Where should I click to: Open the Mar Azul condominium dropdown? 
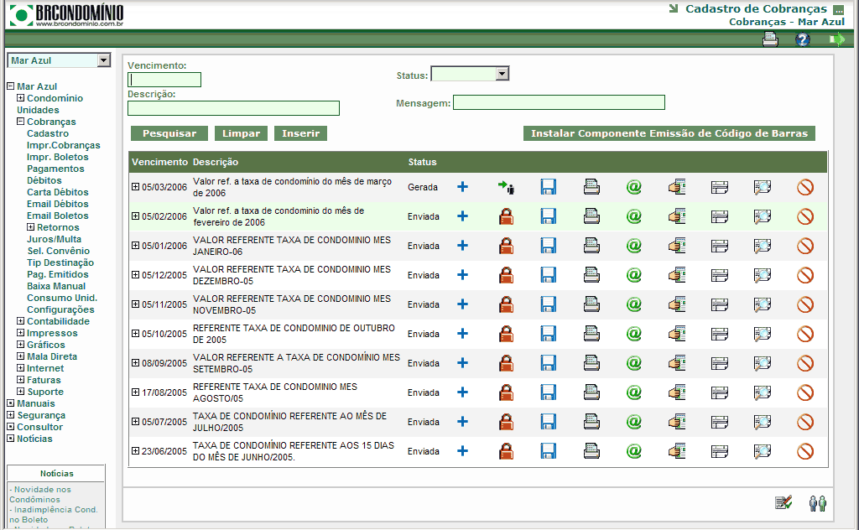click(103, 60)
